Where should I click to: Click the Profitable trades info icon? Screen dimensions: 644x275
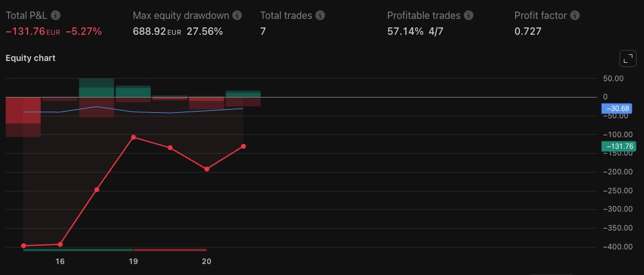468,15
